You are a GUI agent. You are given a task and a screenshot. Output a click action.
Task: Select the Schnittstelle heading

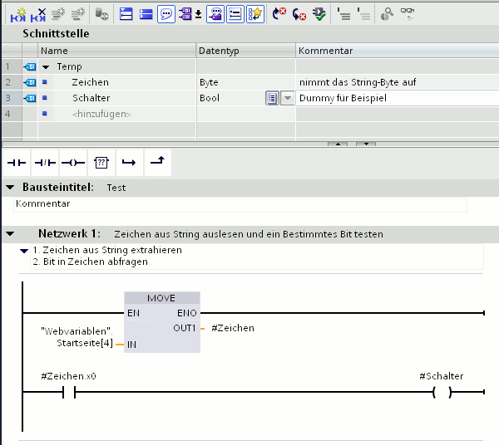pos(56,34)
